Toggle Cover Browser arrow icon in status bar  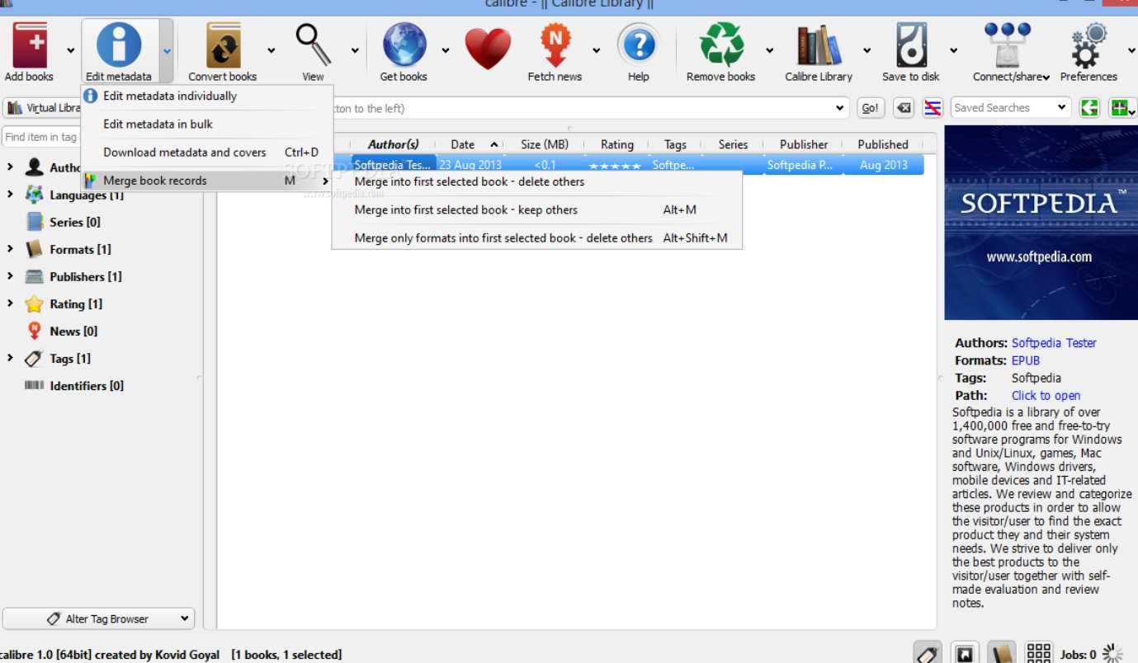965,654
